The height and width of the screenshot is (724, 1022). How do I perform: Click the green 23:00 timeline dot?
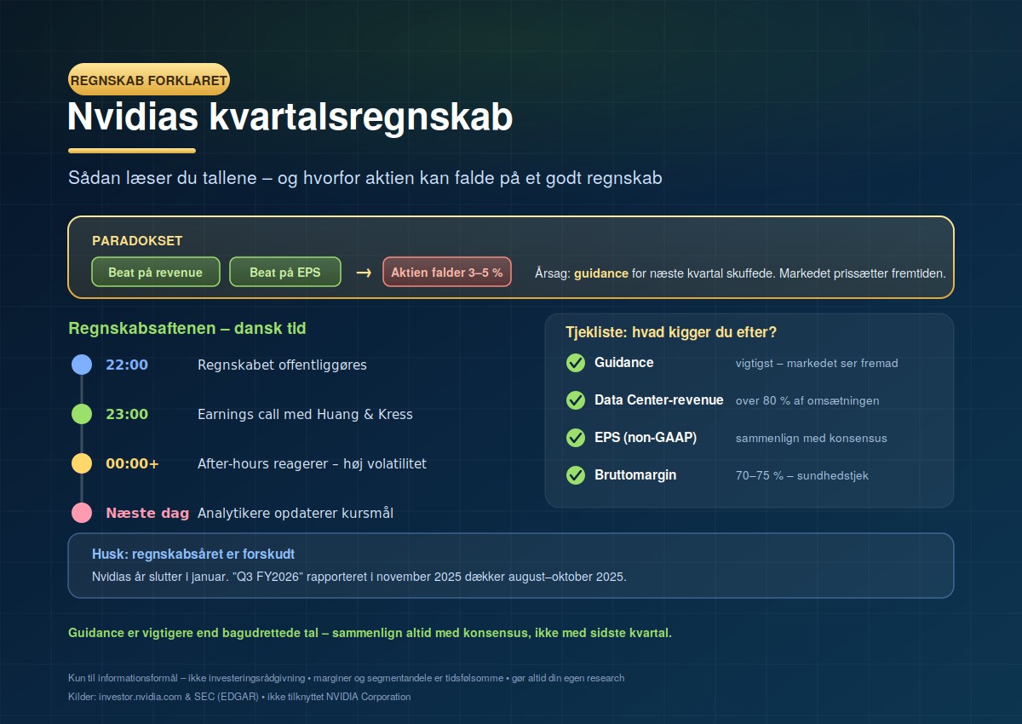click(82, 414)
